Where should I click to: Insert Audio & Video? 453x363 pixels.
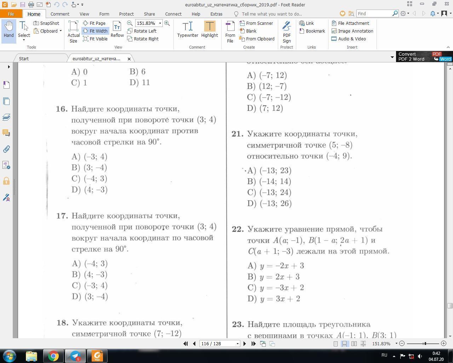click(349, 39)
